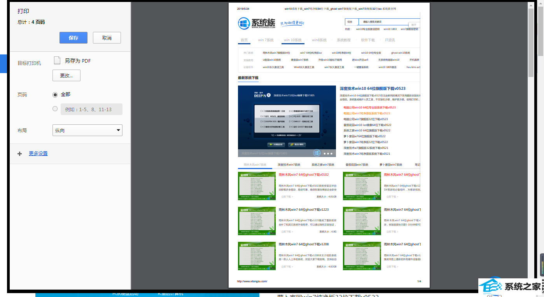Click the win 10系统 tab in preview
This screenshot has height=297, width=544.
[293, 40]
